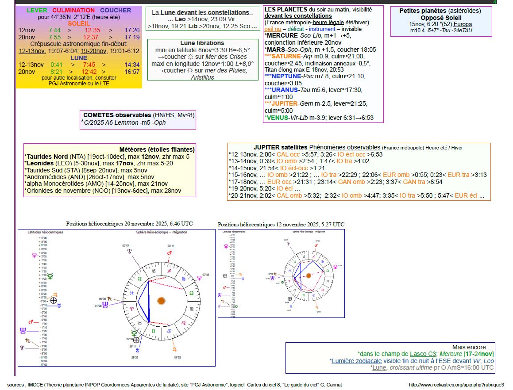513x390 pixels.
Task: Click the red Mars symbol above the 20 novembre wheel
Action: (x=169, y=252)
